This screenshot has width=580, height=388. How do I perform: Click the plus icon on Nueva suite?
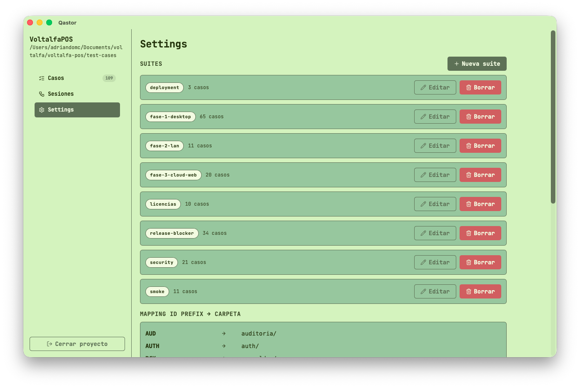[457, 64]
